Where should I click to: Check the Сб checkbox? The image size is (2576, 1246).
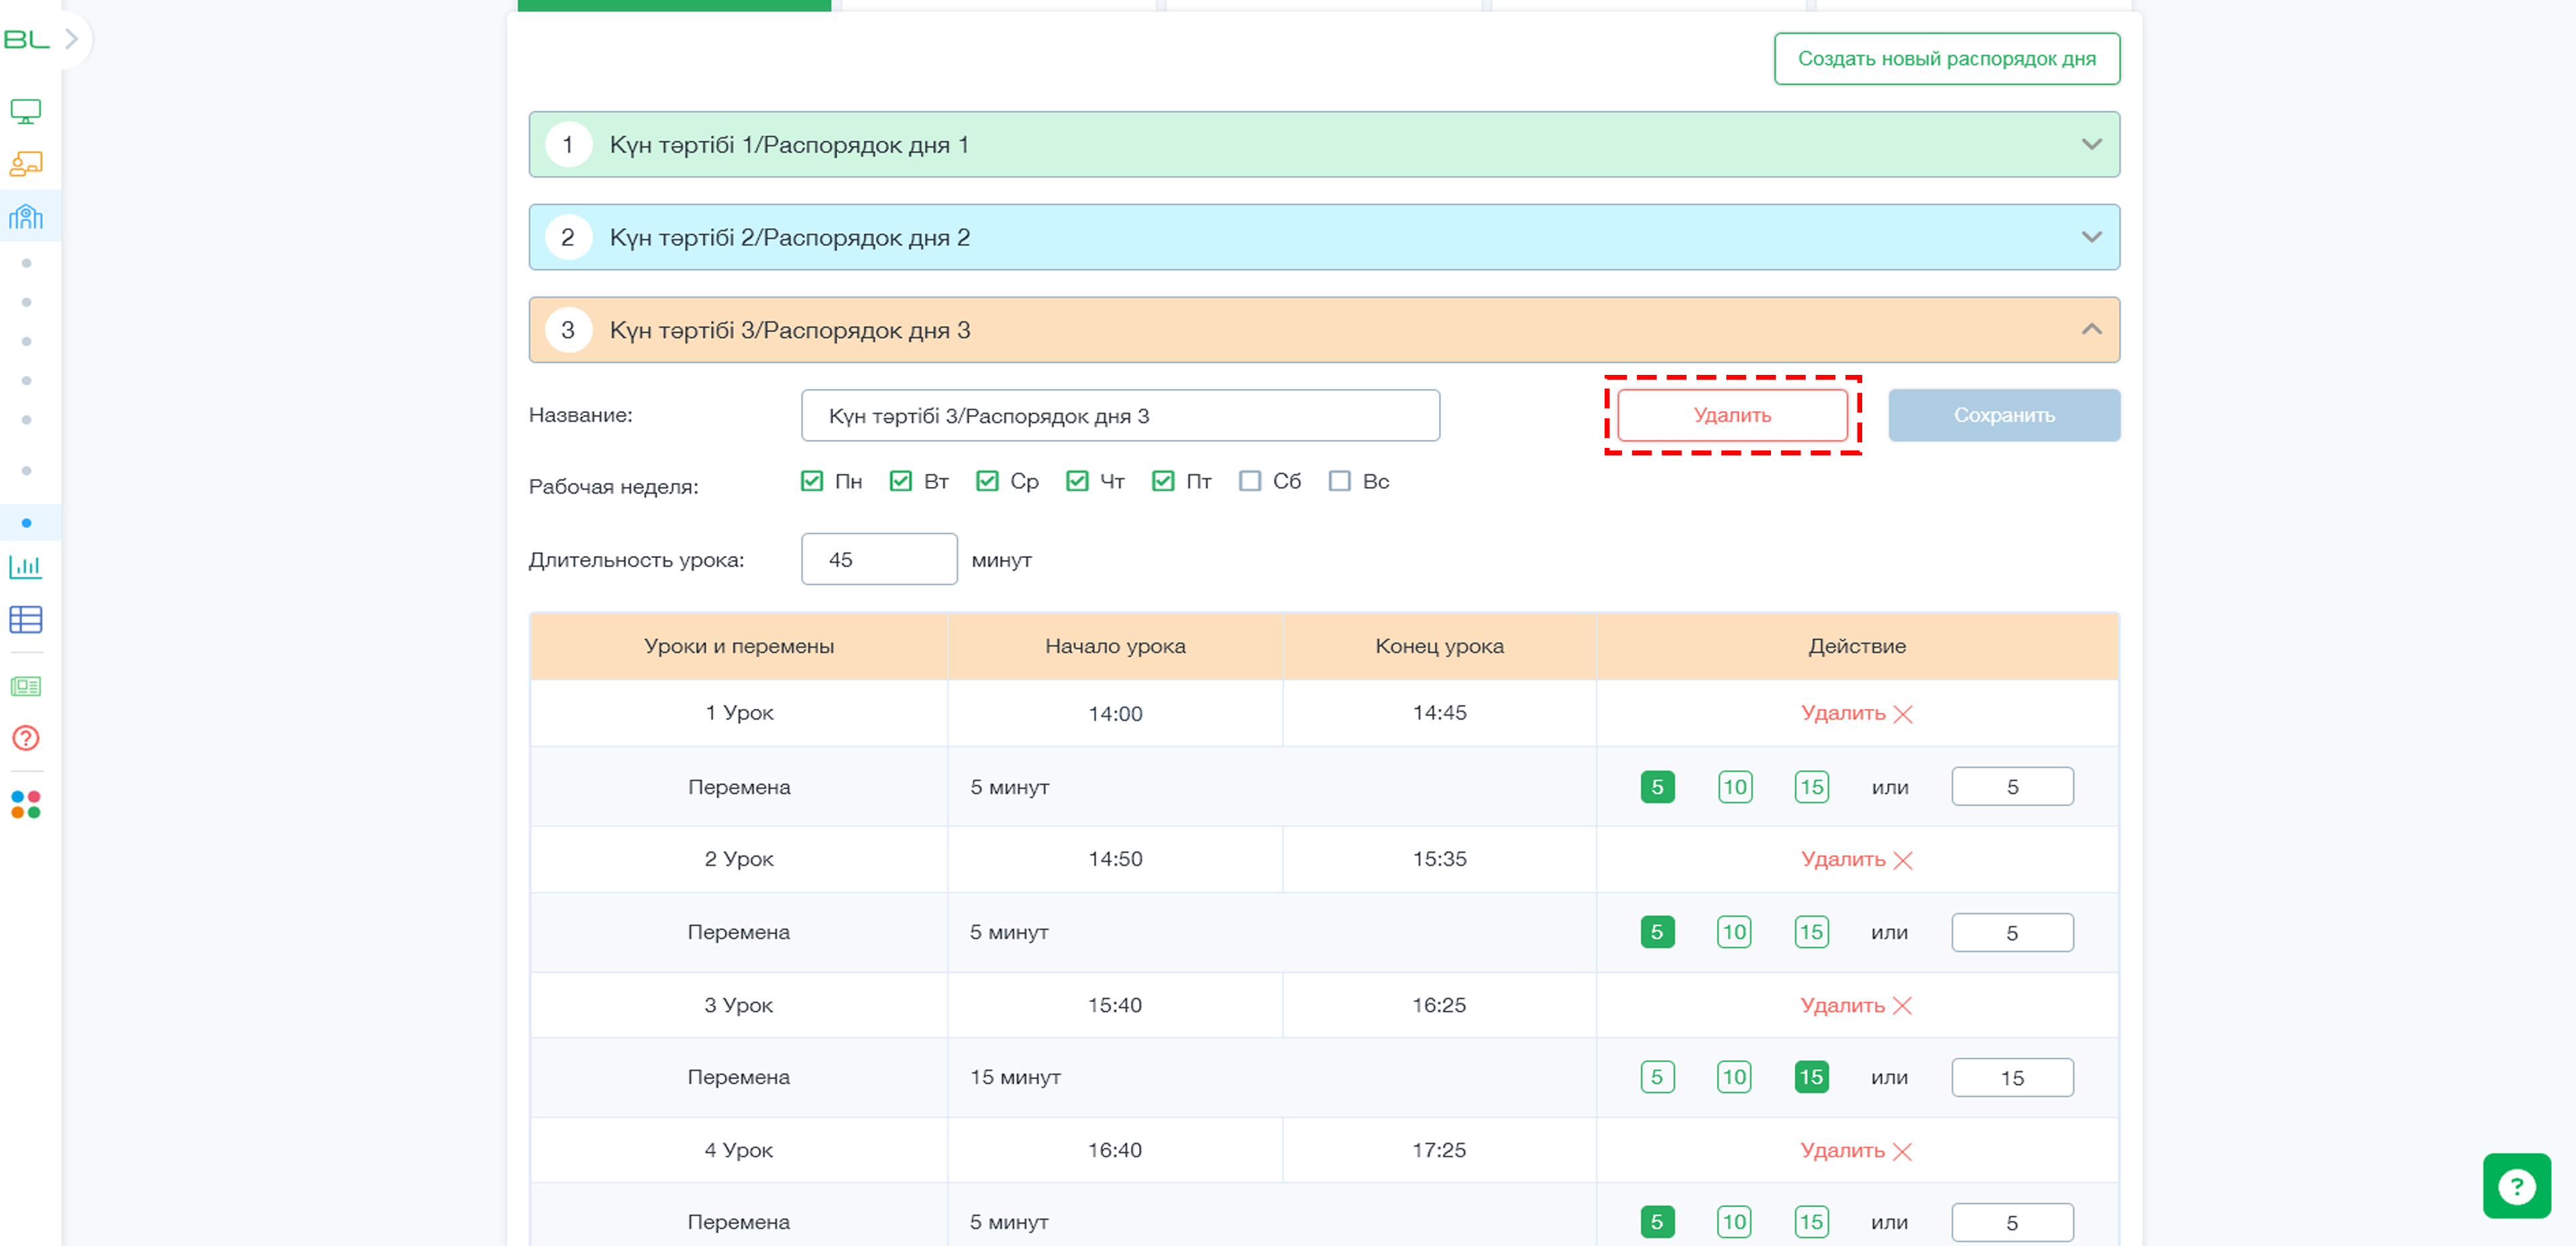click(x=1250, y=481)
